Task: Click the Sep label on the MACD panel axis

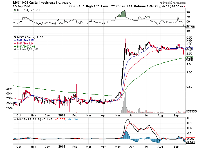Action: [176, 147]
